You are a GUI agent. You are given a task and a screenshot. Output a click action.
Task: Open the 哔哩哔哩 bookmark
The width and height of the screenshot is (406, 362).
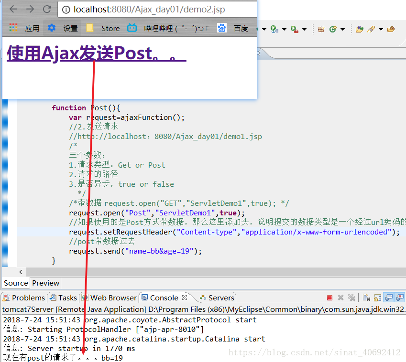click(x=168, y=28)
